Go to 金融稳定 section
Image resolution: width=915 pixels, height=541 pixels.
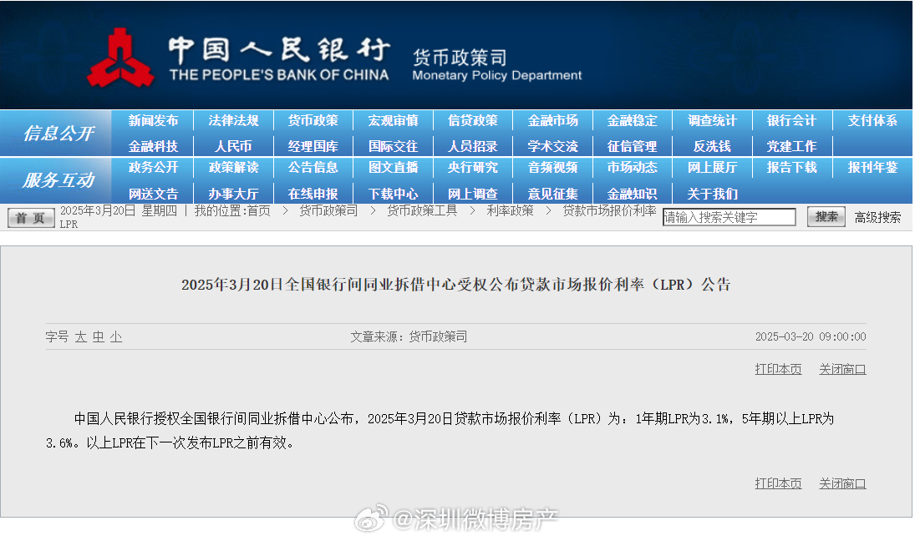pos(632,121)
